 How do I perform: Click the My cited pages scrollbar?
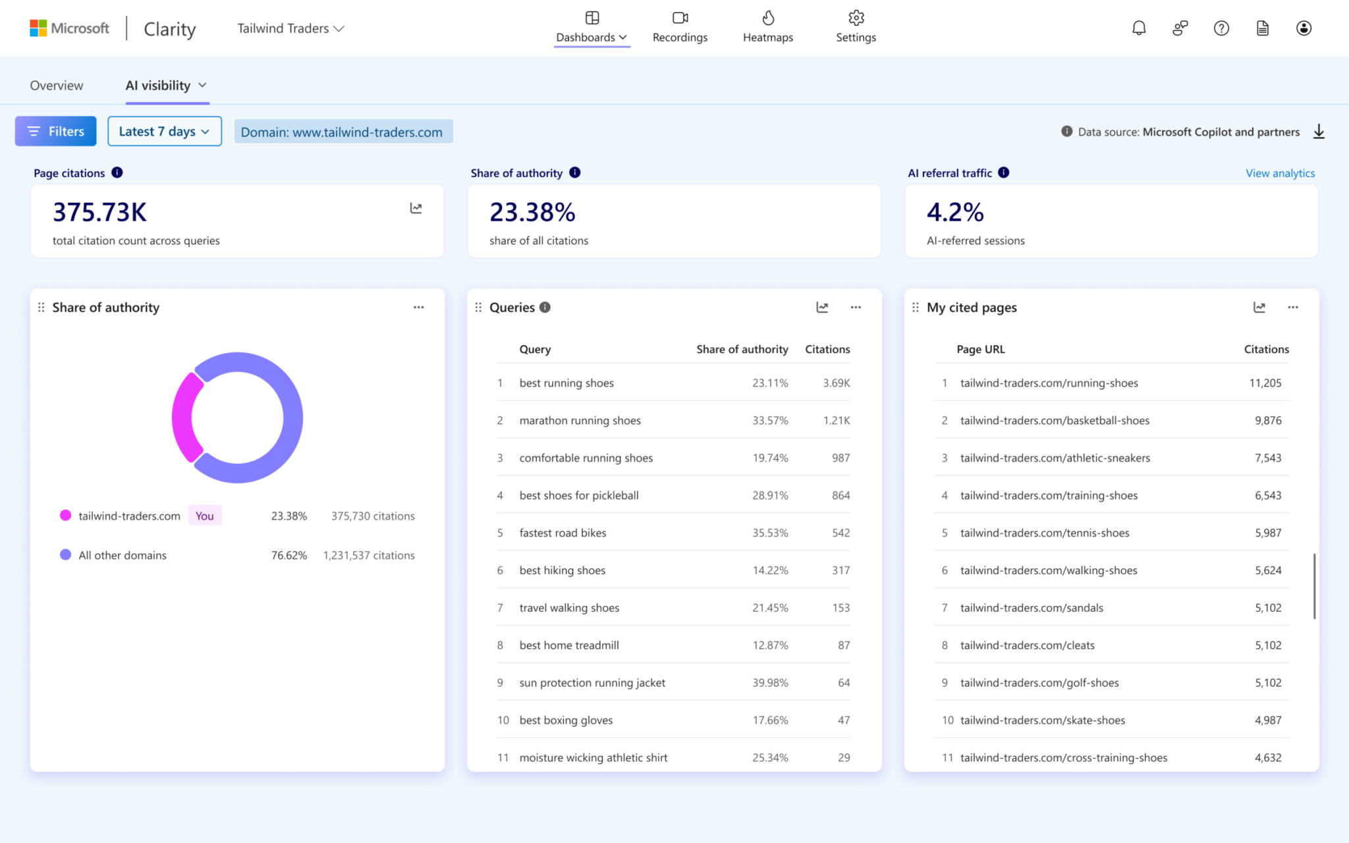click(x=1314, y=585)
